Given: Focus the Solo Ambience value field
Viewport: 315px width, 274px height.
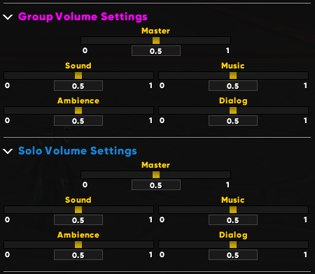Looking at the screenshot, I should 78,255.
